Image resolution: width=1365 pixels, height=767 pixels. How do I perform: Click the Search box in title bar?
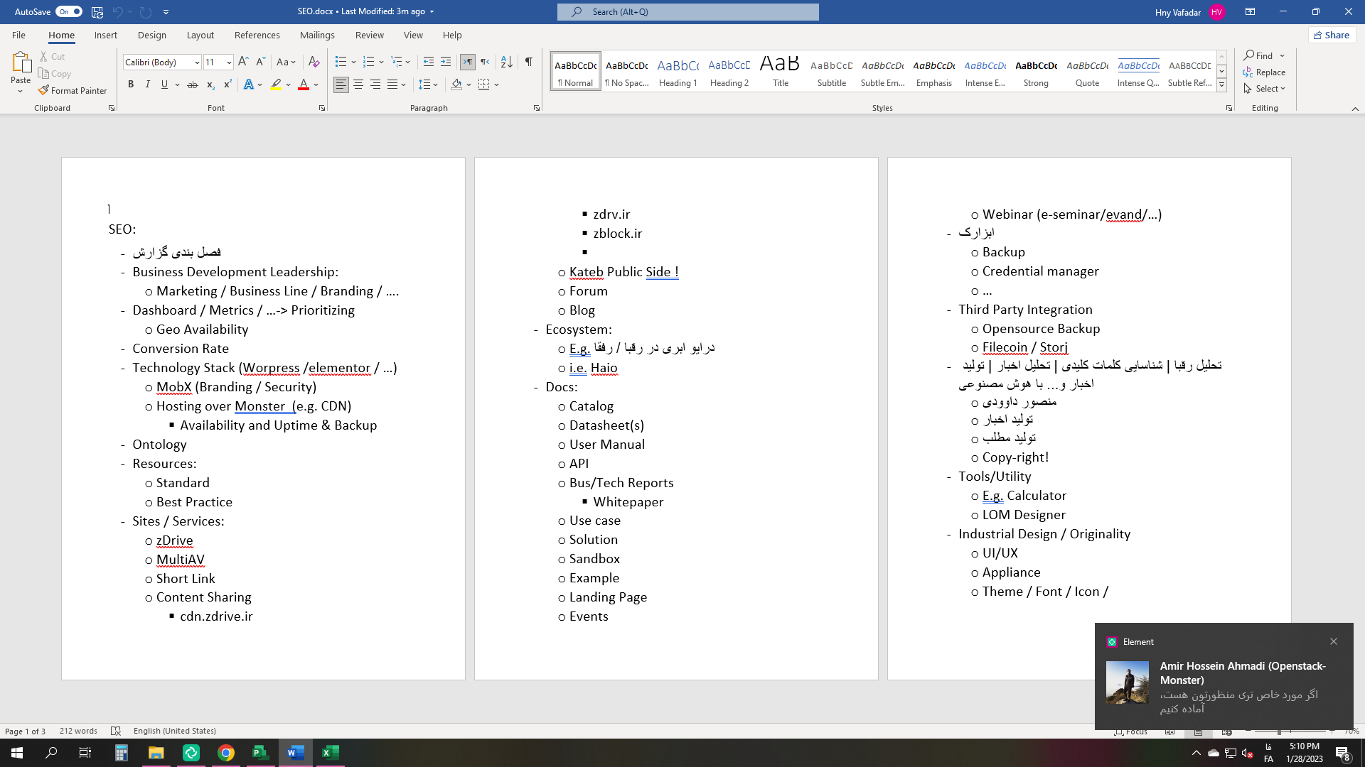(x=687, y=11)
